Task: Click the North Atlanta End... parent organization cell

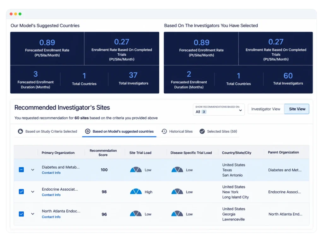Action: click(285, 214)
